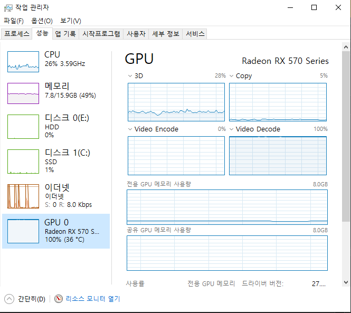
Task: Click the 공유 GPU 메모리 사용량 graph
Action: 227,253
